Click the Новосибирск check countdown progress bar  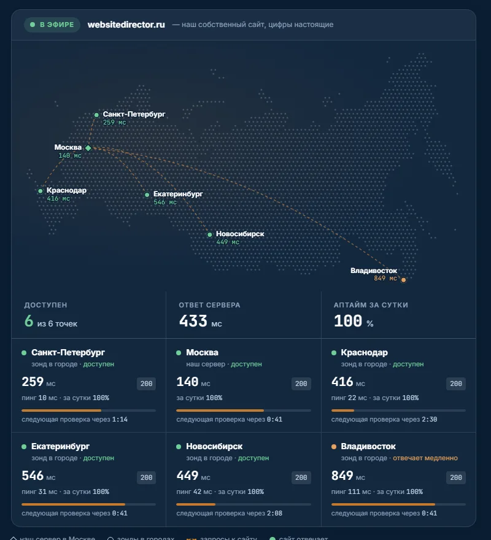pyautogui.click(x=244, y=504)
